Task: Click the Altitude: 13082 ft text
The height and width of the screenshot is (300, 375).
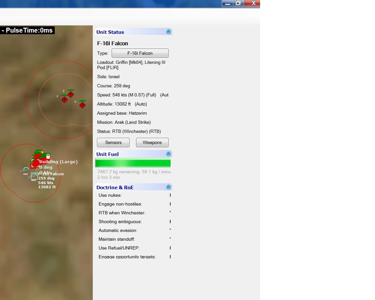Action: (122, 104)
